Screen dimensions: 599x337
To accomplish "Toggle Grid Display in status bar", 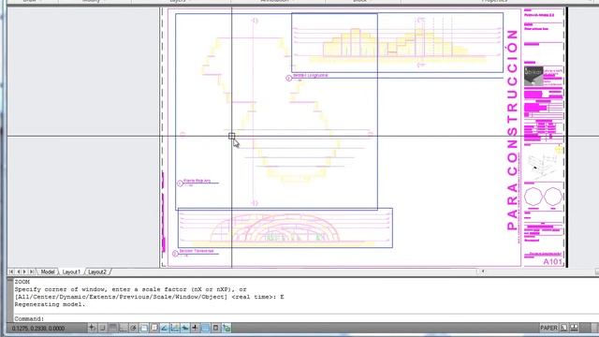I will [112, 328].
